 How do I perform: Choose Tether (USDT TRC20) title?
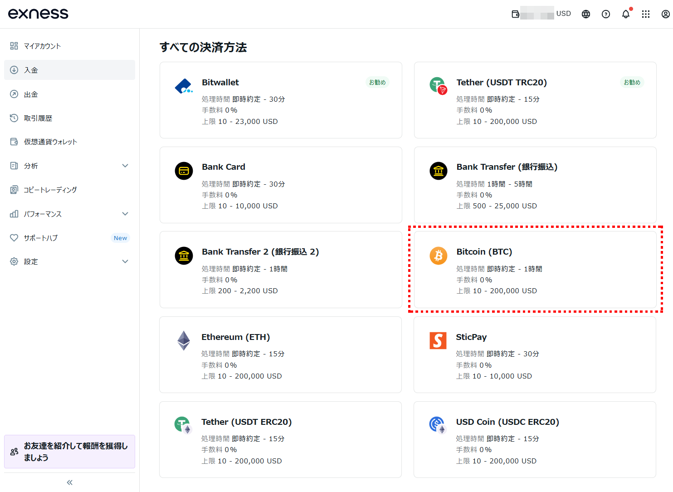point(502,82)
